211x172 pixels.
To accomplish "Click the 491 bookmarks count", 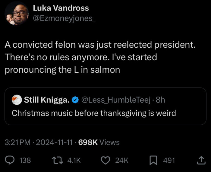I will coord(169,161).
